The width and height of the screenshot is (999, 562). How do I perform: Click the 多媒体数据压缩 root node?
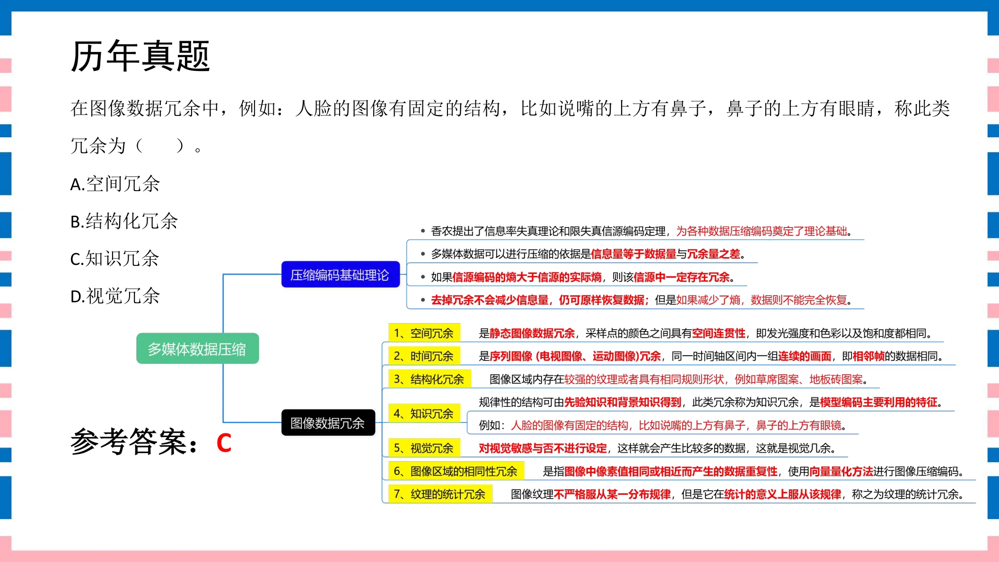(x=197, y=349)
